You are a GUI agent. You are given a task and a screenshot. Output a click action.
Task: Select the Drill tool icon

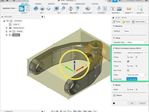pos(71,9)
